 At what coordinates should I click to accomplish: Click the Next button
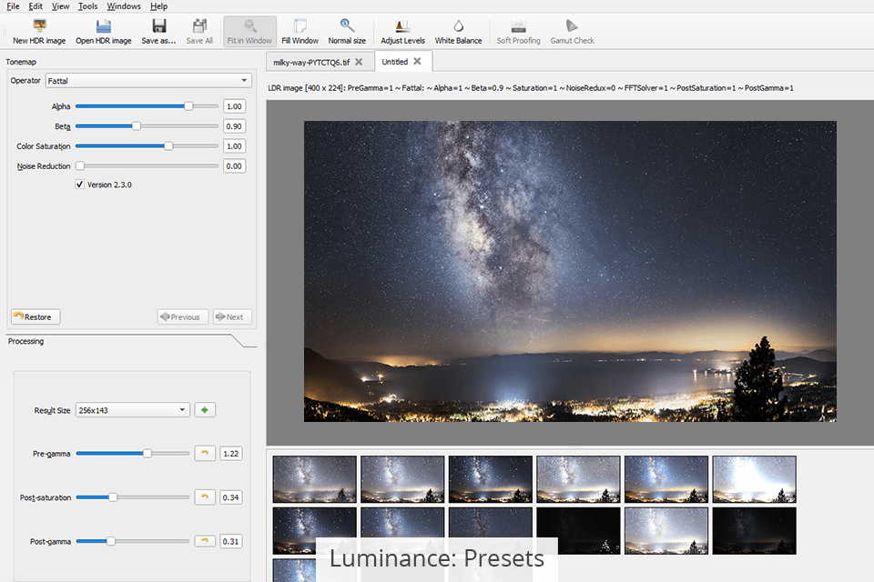232,316
